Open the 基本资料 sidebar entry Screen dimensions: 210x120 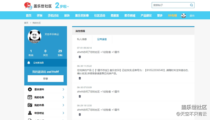pos(46,89)
